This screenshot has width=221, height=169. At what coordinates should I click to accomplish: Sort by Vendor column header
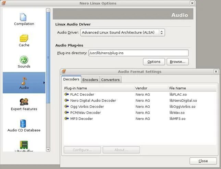point(151,88)
